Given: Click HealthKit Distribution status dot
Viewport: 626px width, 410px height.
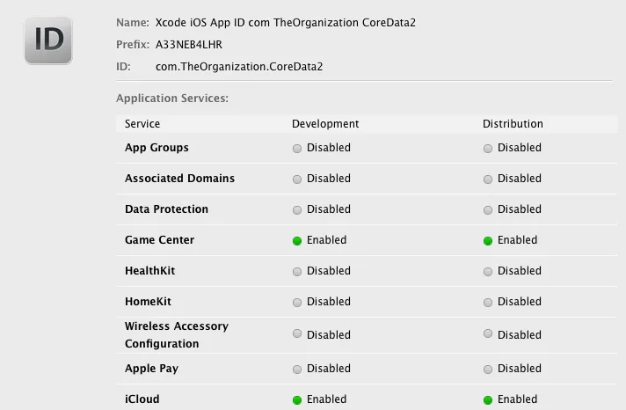Looking at the screenshot, I should click(x=488, y=272).
